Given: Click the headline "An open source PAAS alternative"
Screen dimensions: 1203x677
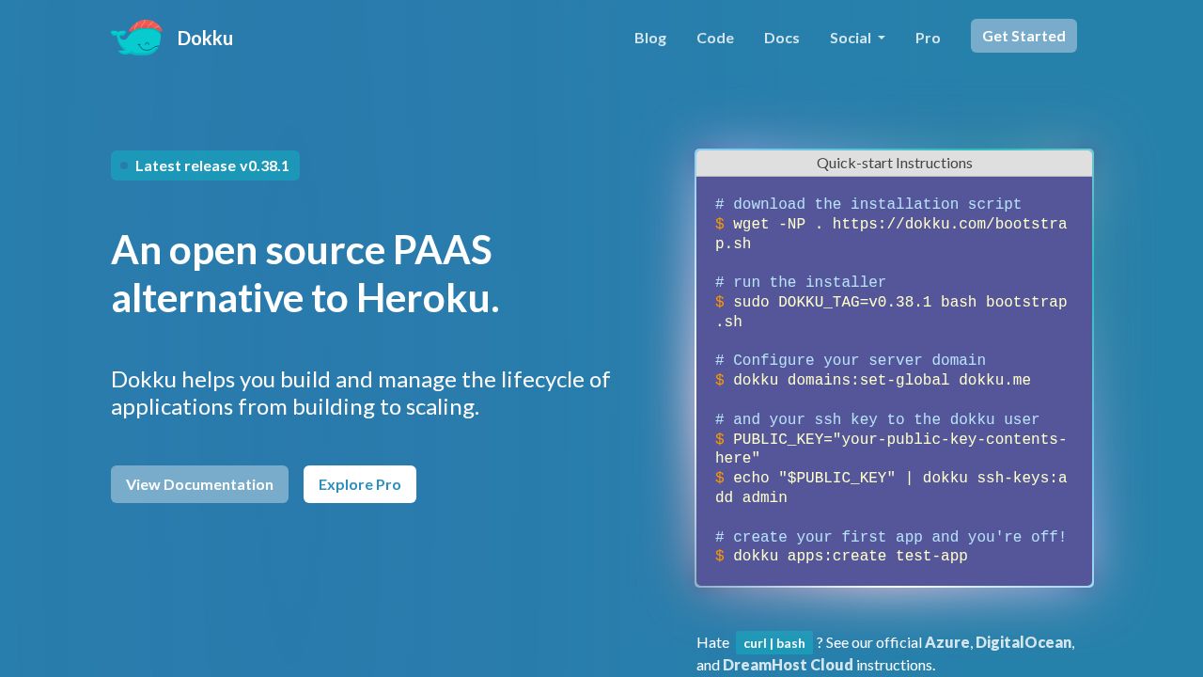Looking at the screenshot, I should click(305, 274).
